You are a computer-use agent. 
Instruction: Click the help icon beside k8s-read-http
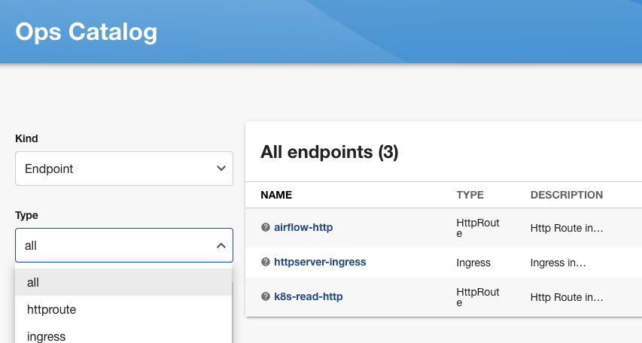266,296
